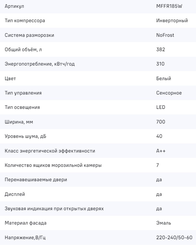The height and width of the screenshot is (245, 196).
Task: Click the 'Тип компрессора' label
Action: [25, 21]
